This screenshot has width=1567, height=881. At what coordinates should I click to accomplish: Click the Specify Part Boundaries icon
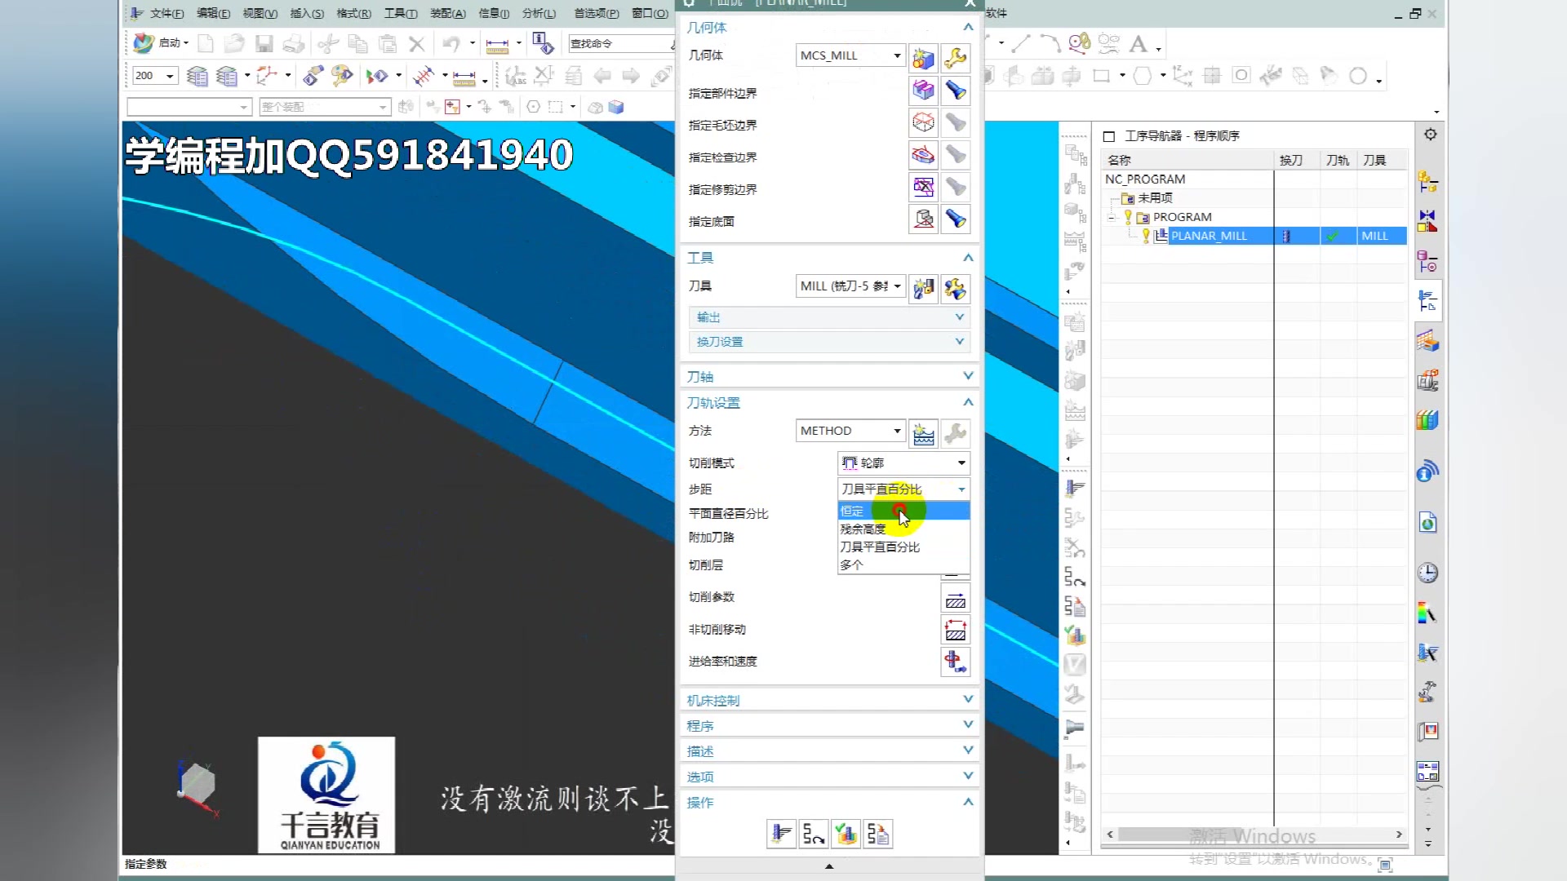pyautogui.click(x=923, y=91)
